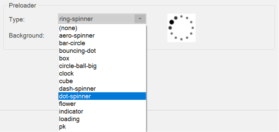Click the Preloader group title
Viewport: 279px width, 132px height.
[x=22, y=6]
